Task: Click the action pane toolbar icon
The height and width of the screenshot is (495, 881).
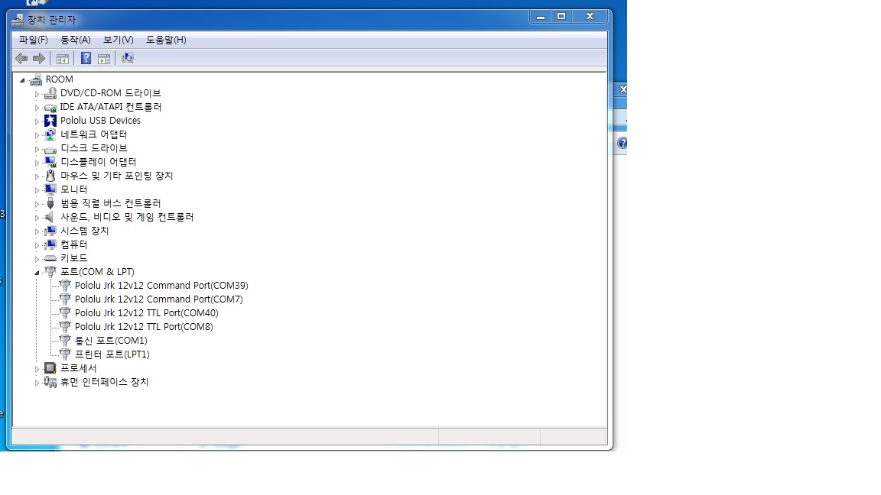Action: [104, 58]
